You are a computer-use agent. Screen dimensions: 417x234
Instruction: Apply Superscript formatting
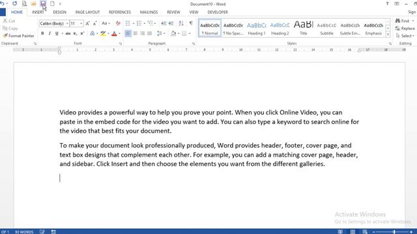coord(82,33)
